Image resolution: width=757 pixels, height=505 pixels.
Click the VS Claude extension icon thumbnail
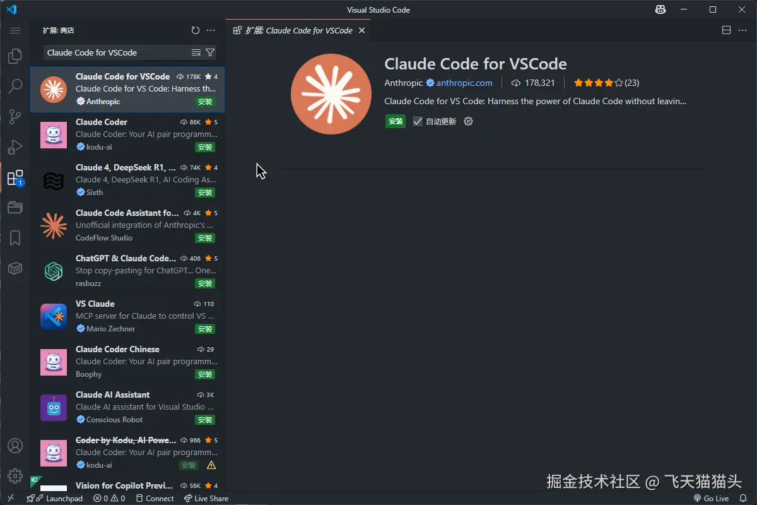tap(54, 317)
